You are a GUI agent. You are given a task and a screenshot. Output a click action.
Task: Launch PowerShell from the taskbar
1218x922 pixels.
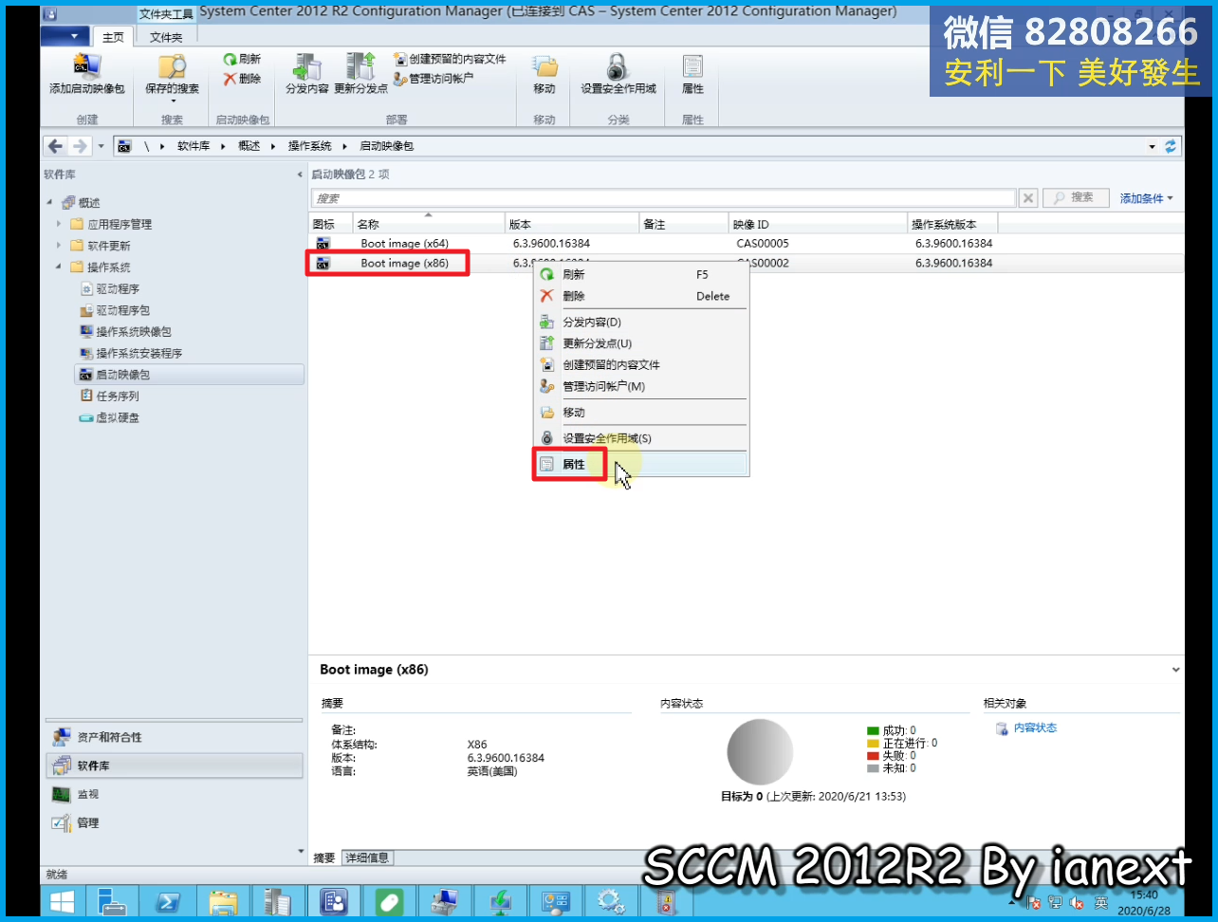168,900
